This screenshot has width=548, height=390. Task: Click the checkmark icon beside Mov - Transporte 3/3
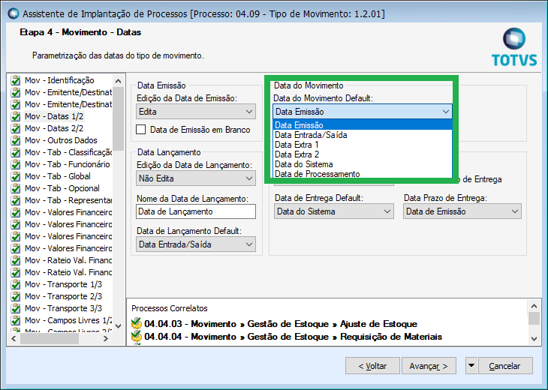(x=15, y=309)
